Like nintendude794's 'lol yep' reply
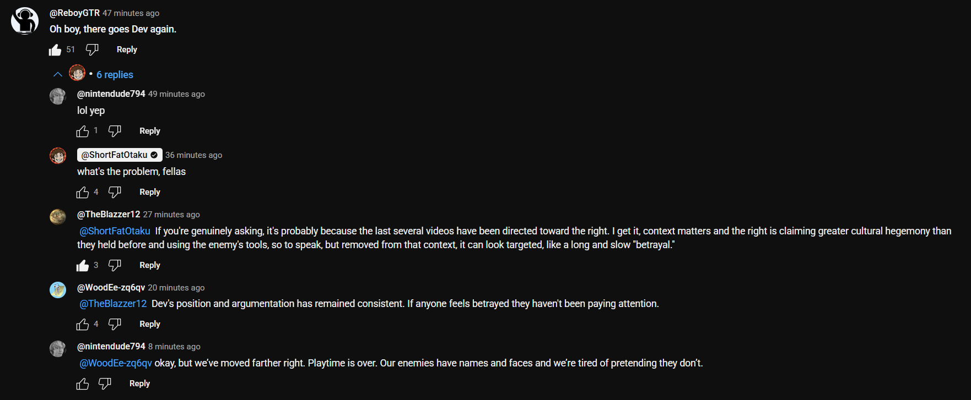Screen dimensions: 971x400 click(x=83, y=131)
